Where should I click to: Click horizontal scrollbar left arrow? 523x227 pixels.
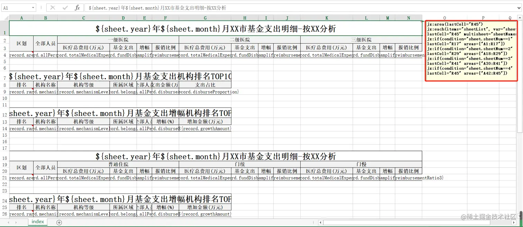coord(320,223)
